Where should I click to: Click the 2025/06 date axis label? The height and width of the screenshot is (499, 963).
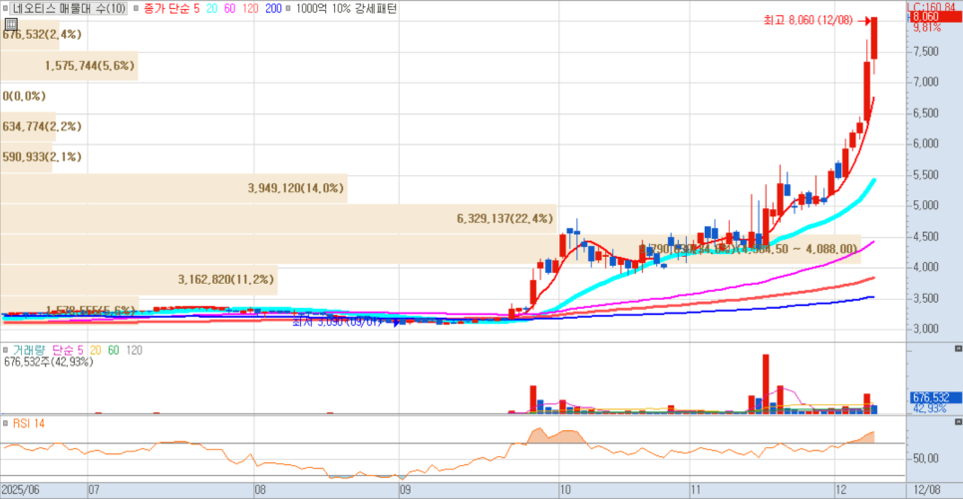pyautogui.click(x=20, y=490)
